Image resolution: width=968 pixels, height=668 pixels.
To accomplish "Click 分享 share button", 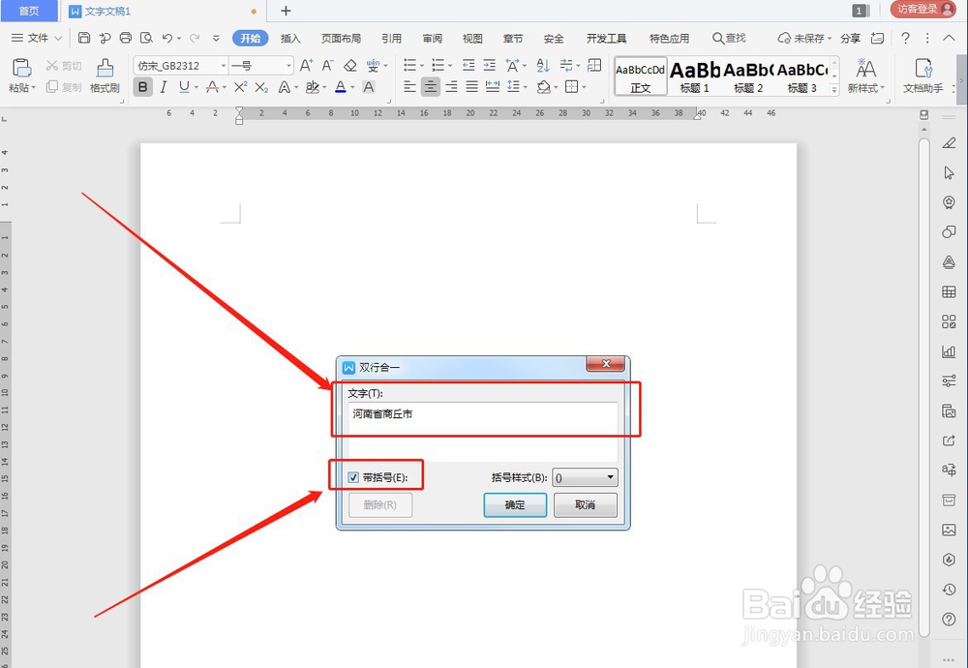I will pyautogui.click(x=850, y=39).
